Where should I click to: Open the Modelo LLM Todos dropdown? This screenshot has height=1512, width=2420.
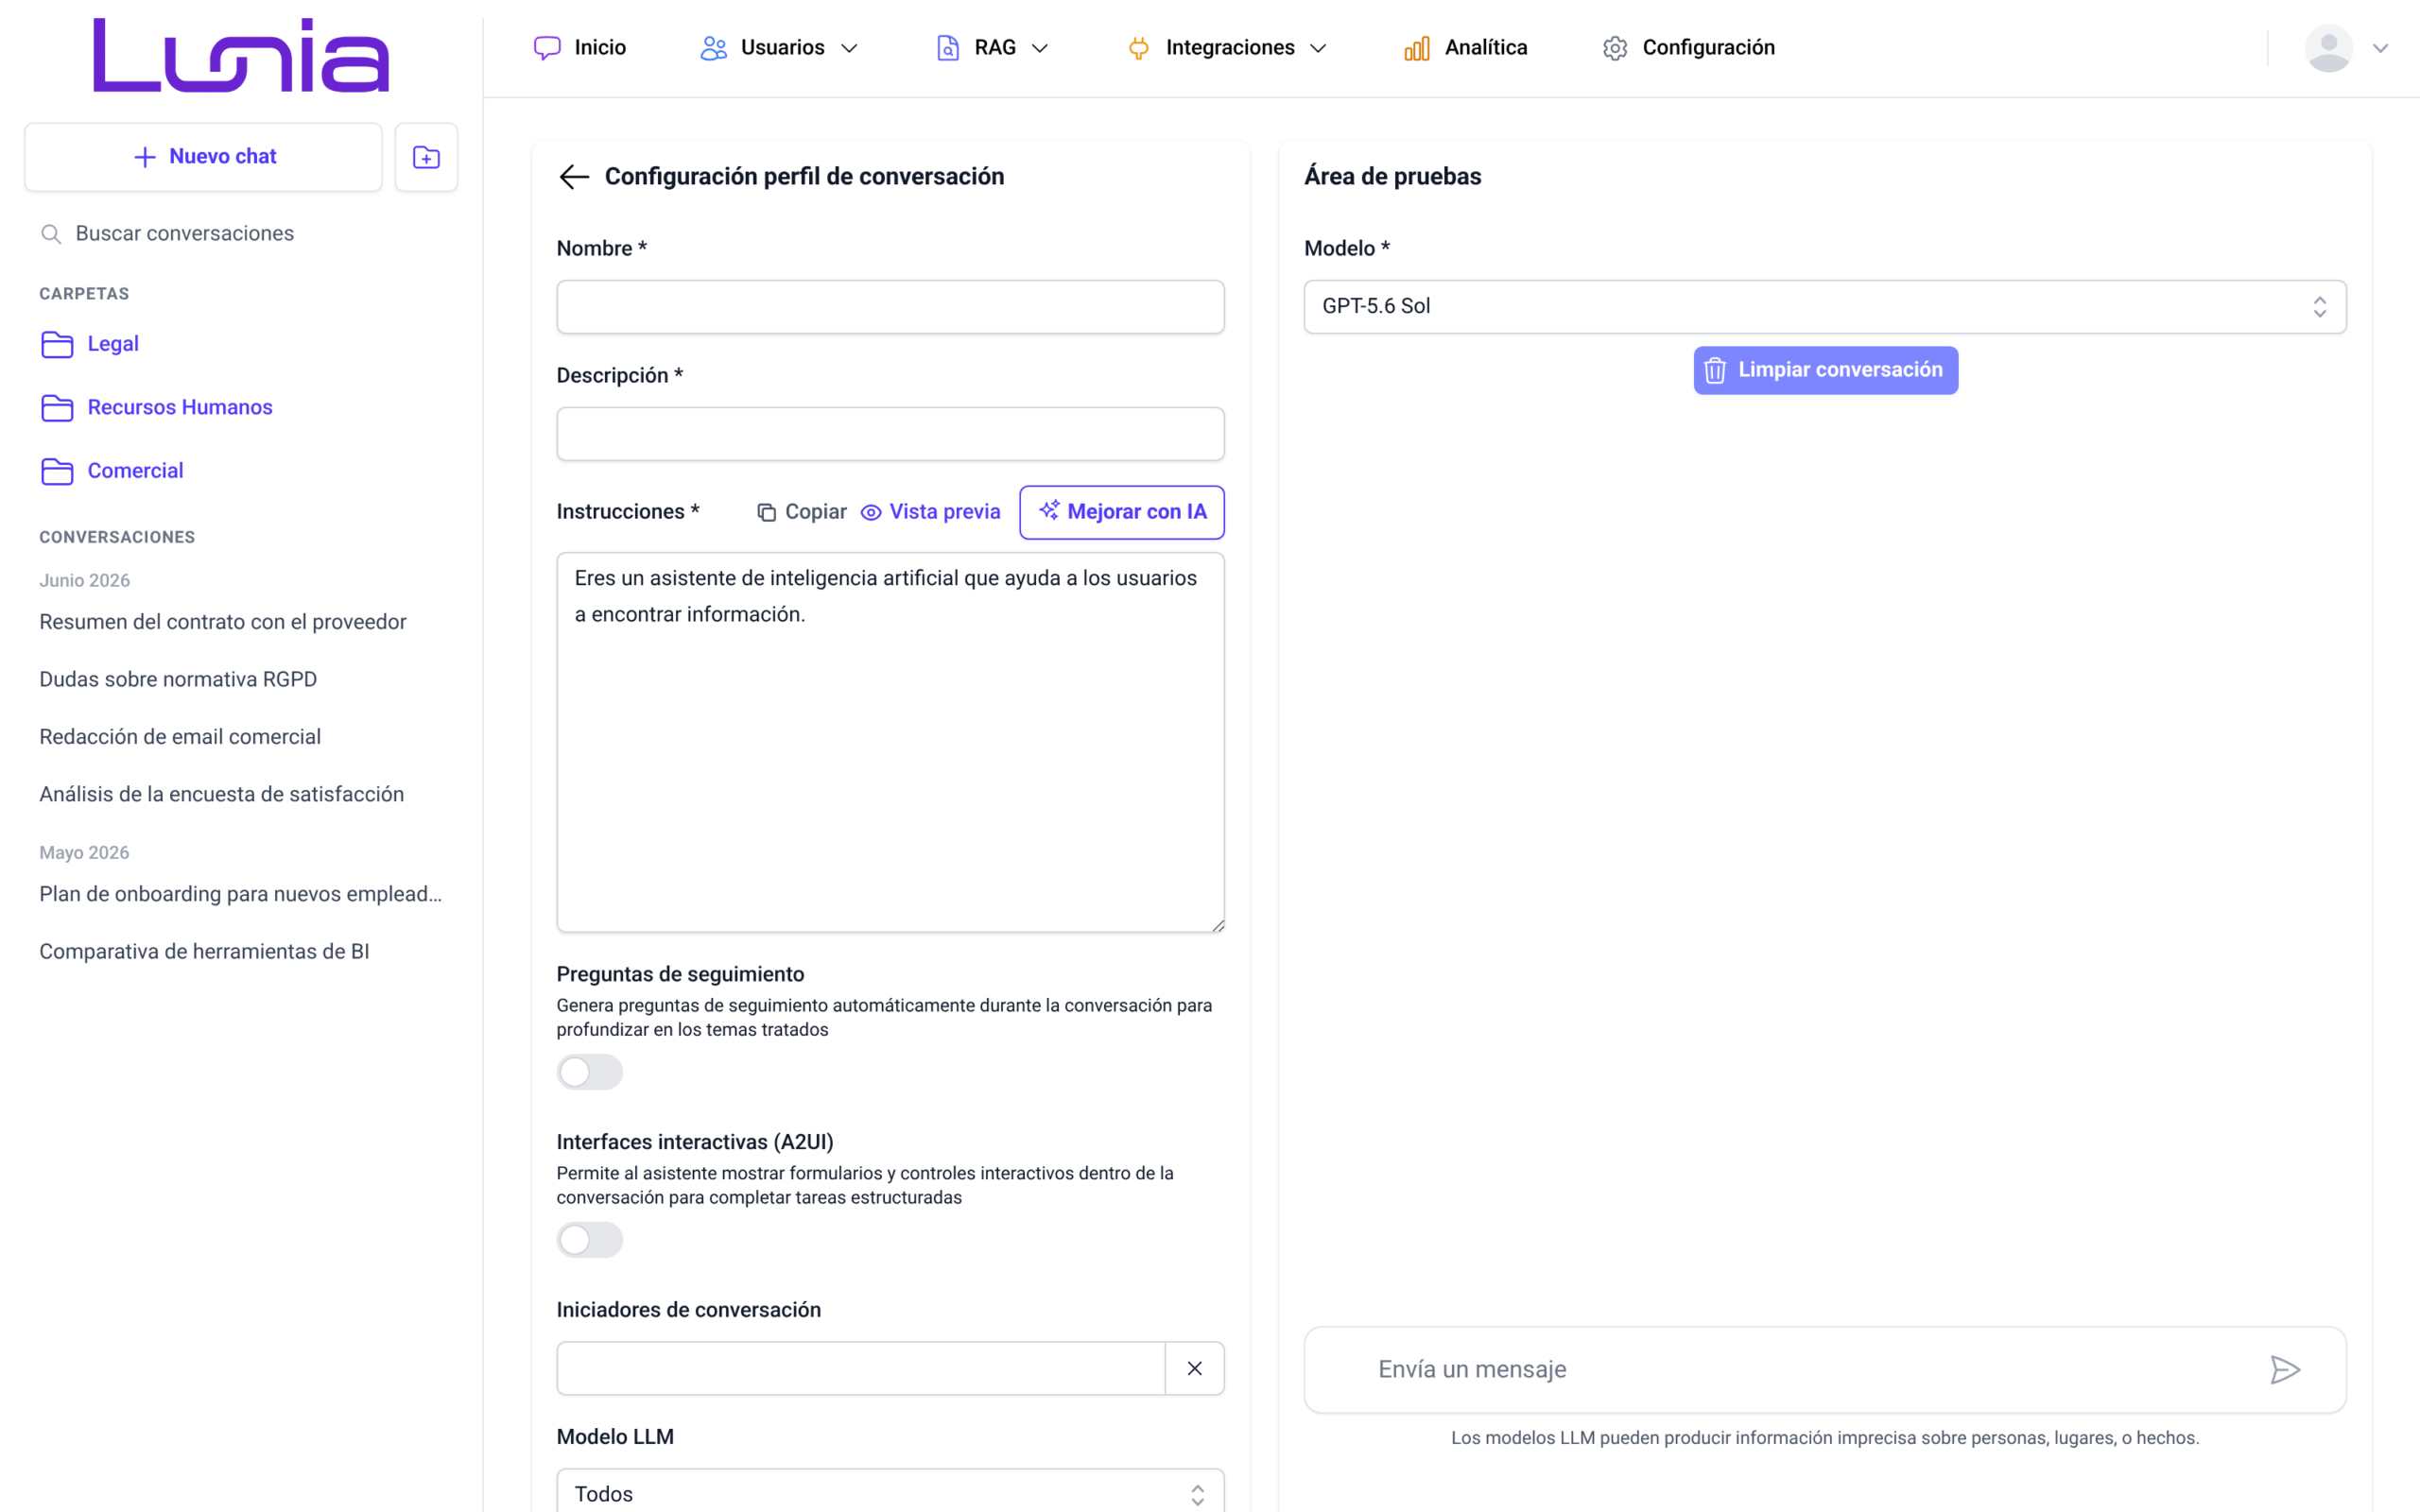pyautogui.click(x=890, y=1493)
